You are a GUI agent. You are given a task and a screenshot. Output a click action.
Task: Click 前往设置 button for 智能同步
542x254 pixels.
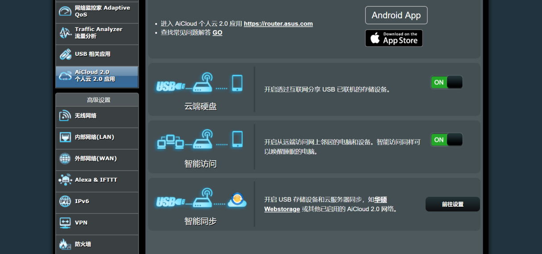click(x=453, y=204)
